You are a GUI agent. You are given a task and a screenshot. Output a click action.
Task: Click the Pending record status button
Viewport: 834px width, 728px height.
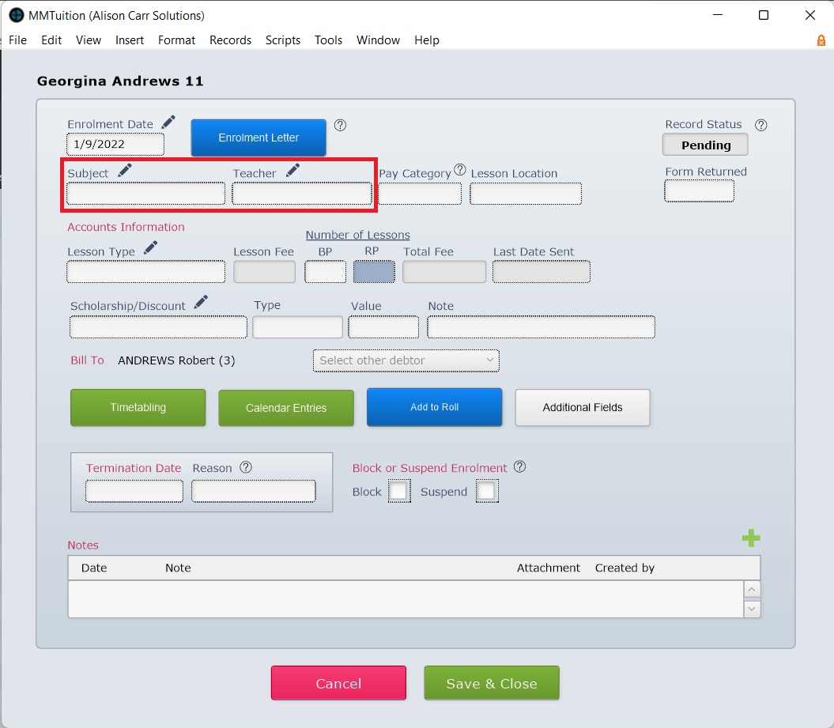705,145
